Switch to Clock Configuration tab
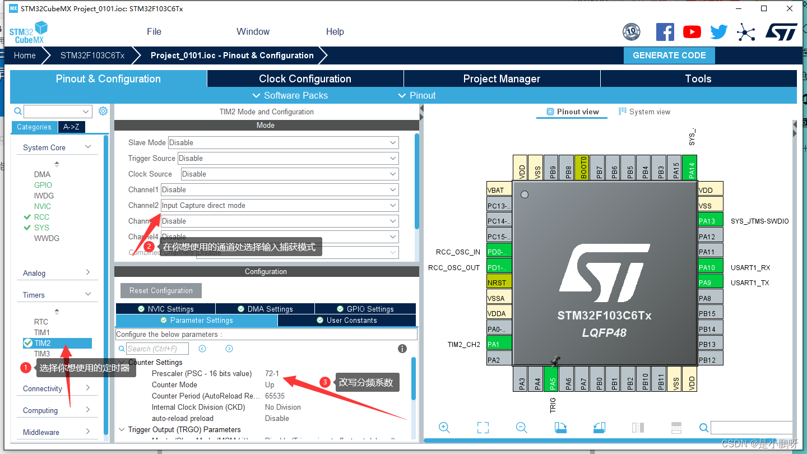The height and width of the screenshot is (454, 807). click(305, 79)
